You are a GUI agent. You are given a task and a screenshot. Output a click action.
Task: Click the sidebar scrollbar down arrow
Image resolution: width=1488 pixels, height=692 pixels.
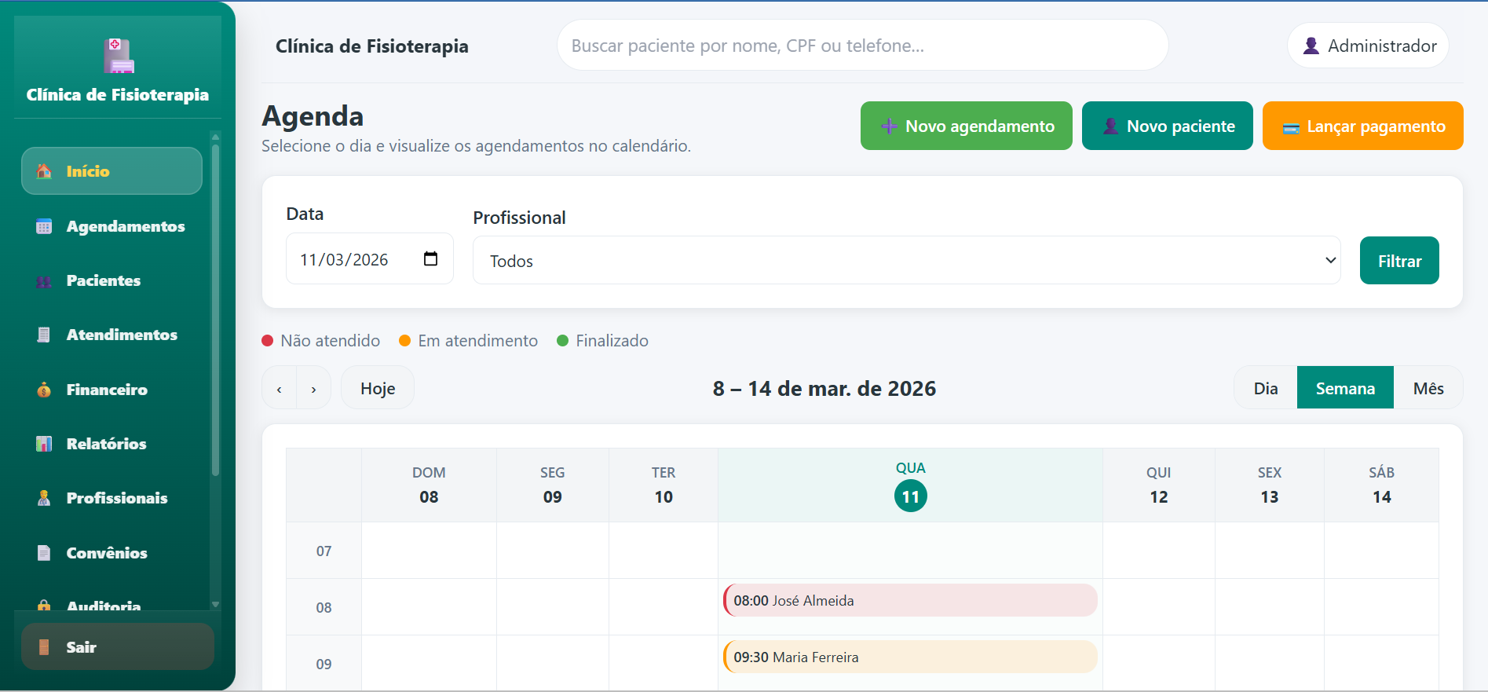coord(215,605)
